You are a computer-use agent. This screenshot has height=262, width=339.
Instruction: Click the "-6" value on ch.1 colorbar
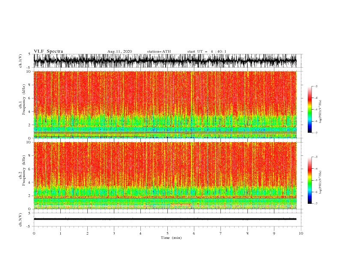tap(315, 121)
